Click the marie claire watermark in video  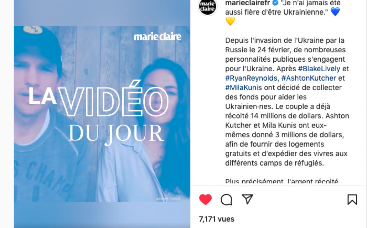[x=157, y=37]
